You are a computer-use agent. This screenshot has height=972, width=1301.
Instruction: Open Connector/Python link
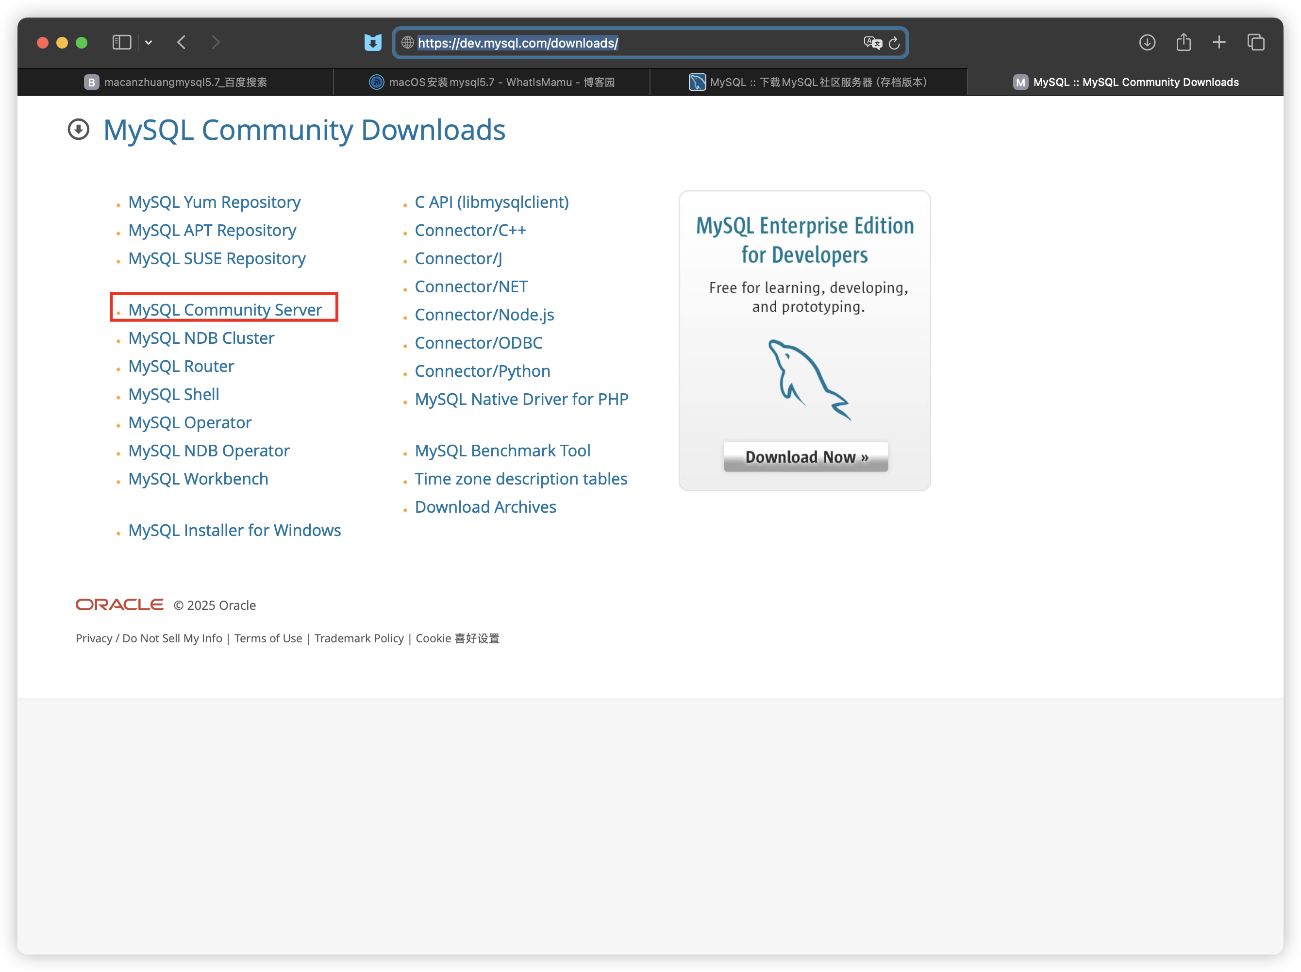coord(482,371)
